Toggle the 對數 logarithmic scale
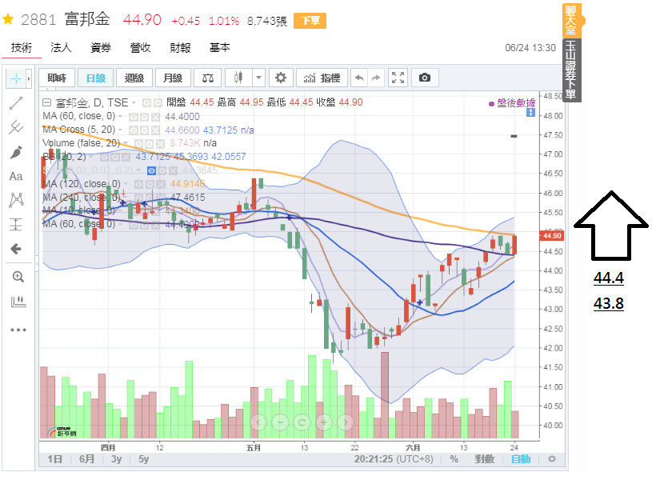The image size is (664, 480). click(x=483, y=459)
